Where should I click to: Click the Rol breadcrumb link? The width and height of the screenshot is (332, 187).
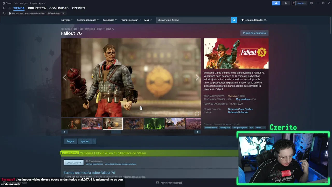81,29
